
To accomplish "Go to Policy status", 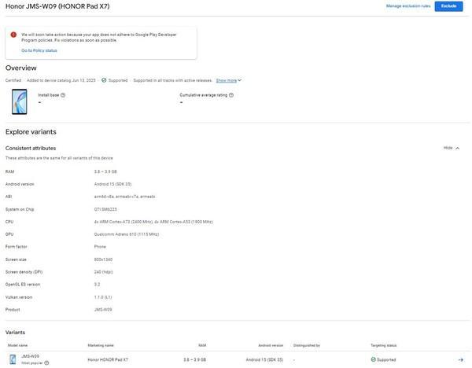I will pyautogui.click(x=39, y=50).
